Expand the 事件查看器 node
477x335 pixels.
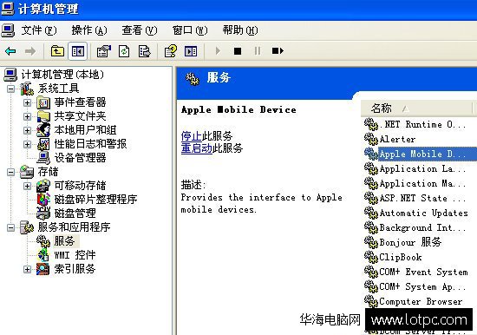[x=27, y=102]
